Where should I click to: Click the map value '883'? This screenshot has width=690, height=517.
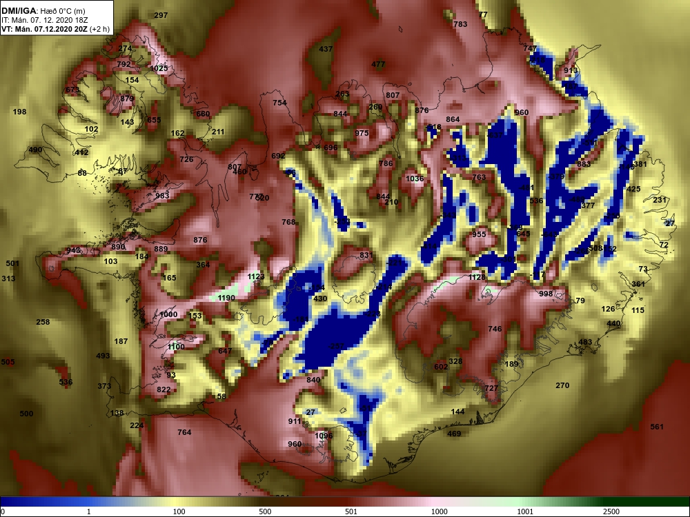pyautogui.click(x=584, y=164)
